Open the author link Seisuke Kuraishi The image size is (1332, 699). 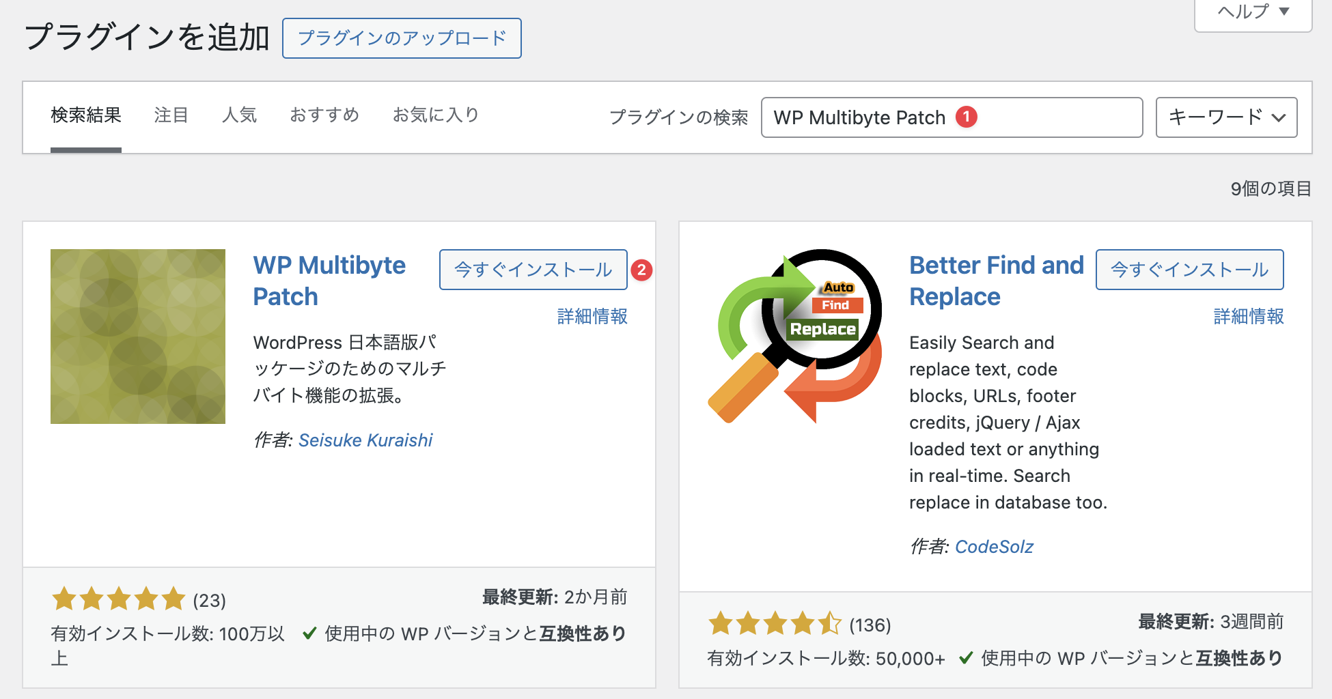(x=365, y=440)
